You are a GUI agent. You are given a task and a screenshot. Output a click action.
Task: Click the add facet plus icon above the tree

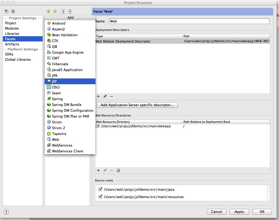point(48,11)
